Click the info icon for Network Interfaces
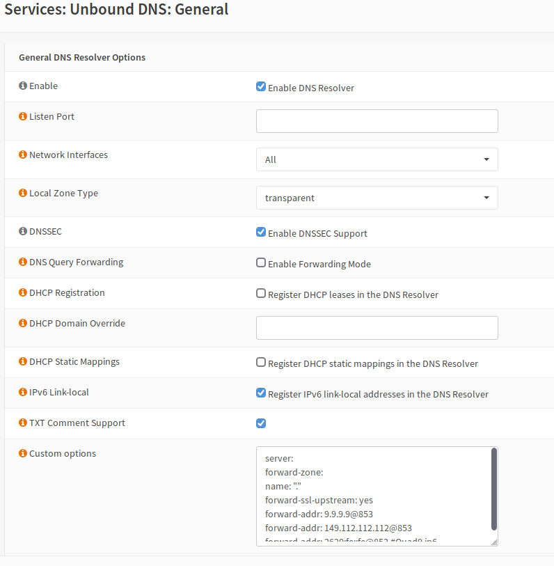The width and height of the screenshot is (554, 566). click(22, 155)
